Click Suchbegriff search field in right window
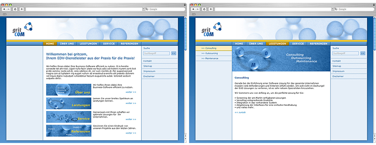This screenshot has width=376, height=145. coord(345,53)
